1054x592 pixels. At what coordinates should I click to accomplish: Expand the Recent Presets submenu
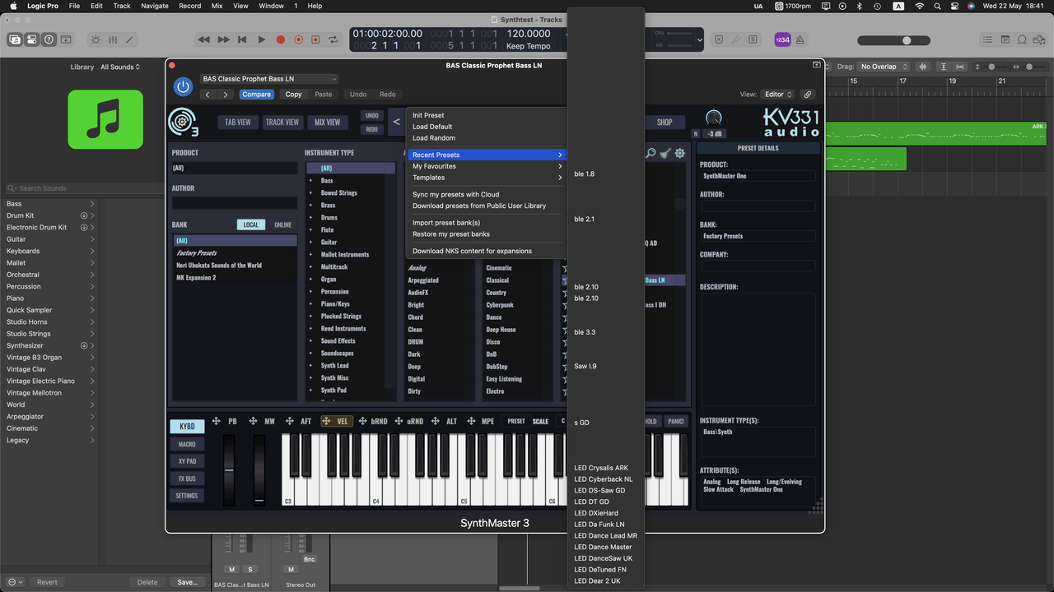487,155
